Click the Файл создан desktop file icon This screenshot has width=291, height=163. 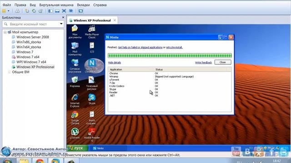tap(92, 118)
